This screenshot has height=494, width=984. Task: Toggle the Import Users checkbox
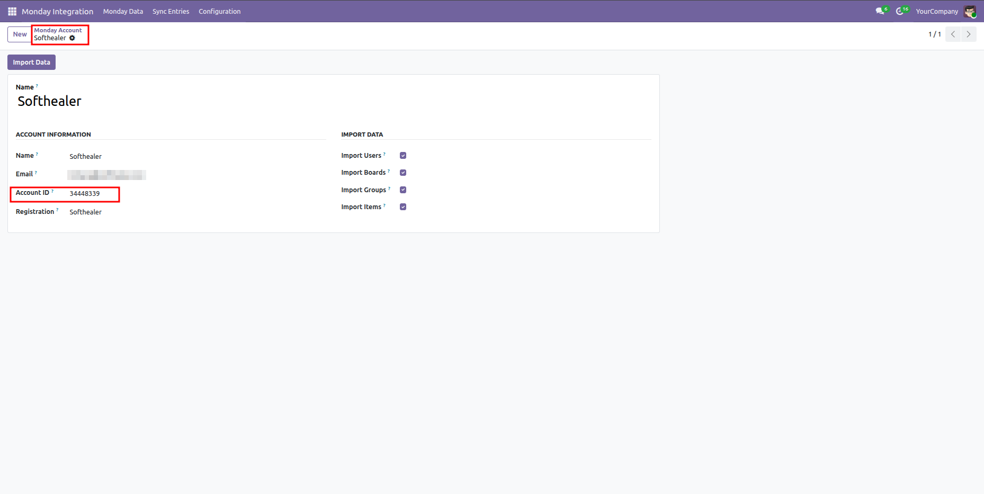click(x=403, y=156)
